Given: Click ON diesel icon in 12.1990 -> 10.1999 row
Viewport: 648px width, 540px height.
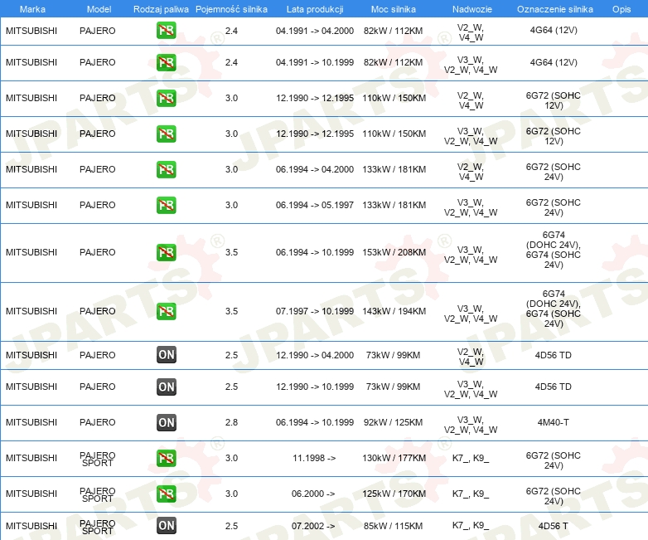Looking at the screenshot, I should [x=166, y=387].
